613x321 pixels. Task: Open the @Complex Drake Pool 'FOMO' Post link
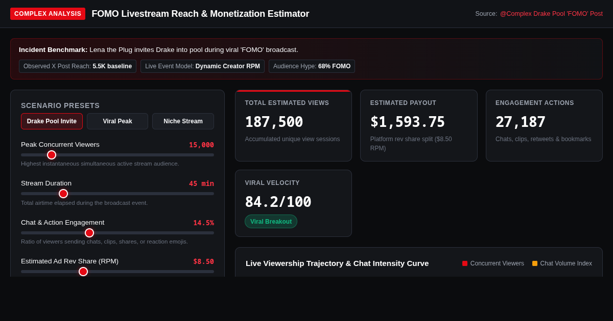tap(551, 14)
